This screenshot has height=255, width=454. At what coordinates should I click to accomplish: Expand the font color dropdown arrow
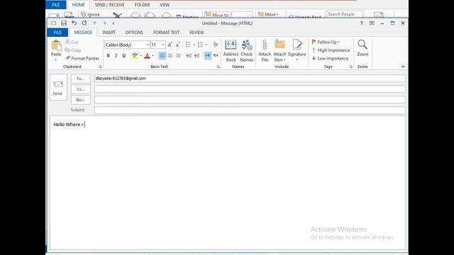point(153,56)
